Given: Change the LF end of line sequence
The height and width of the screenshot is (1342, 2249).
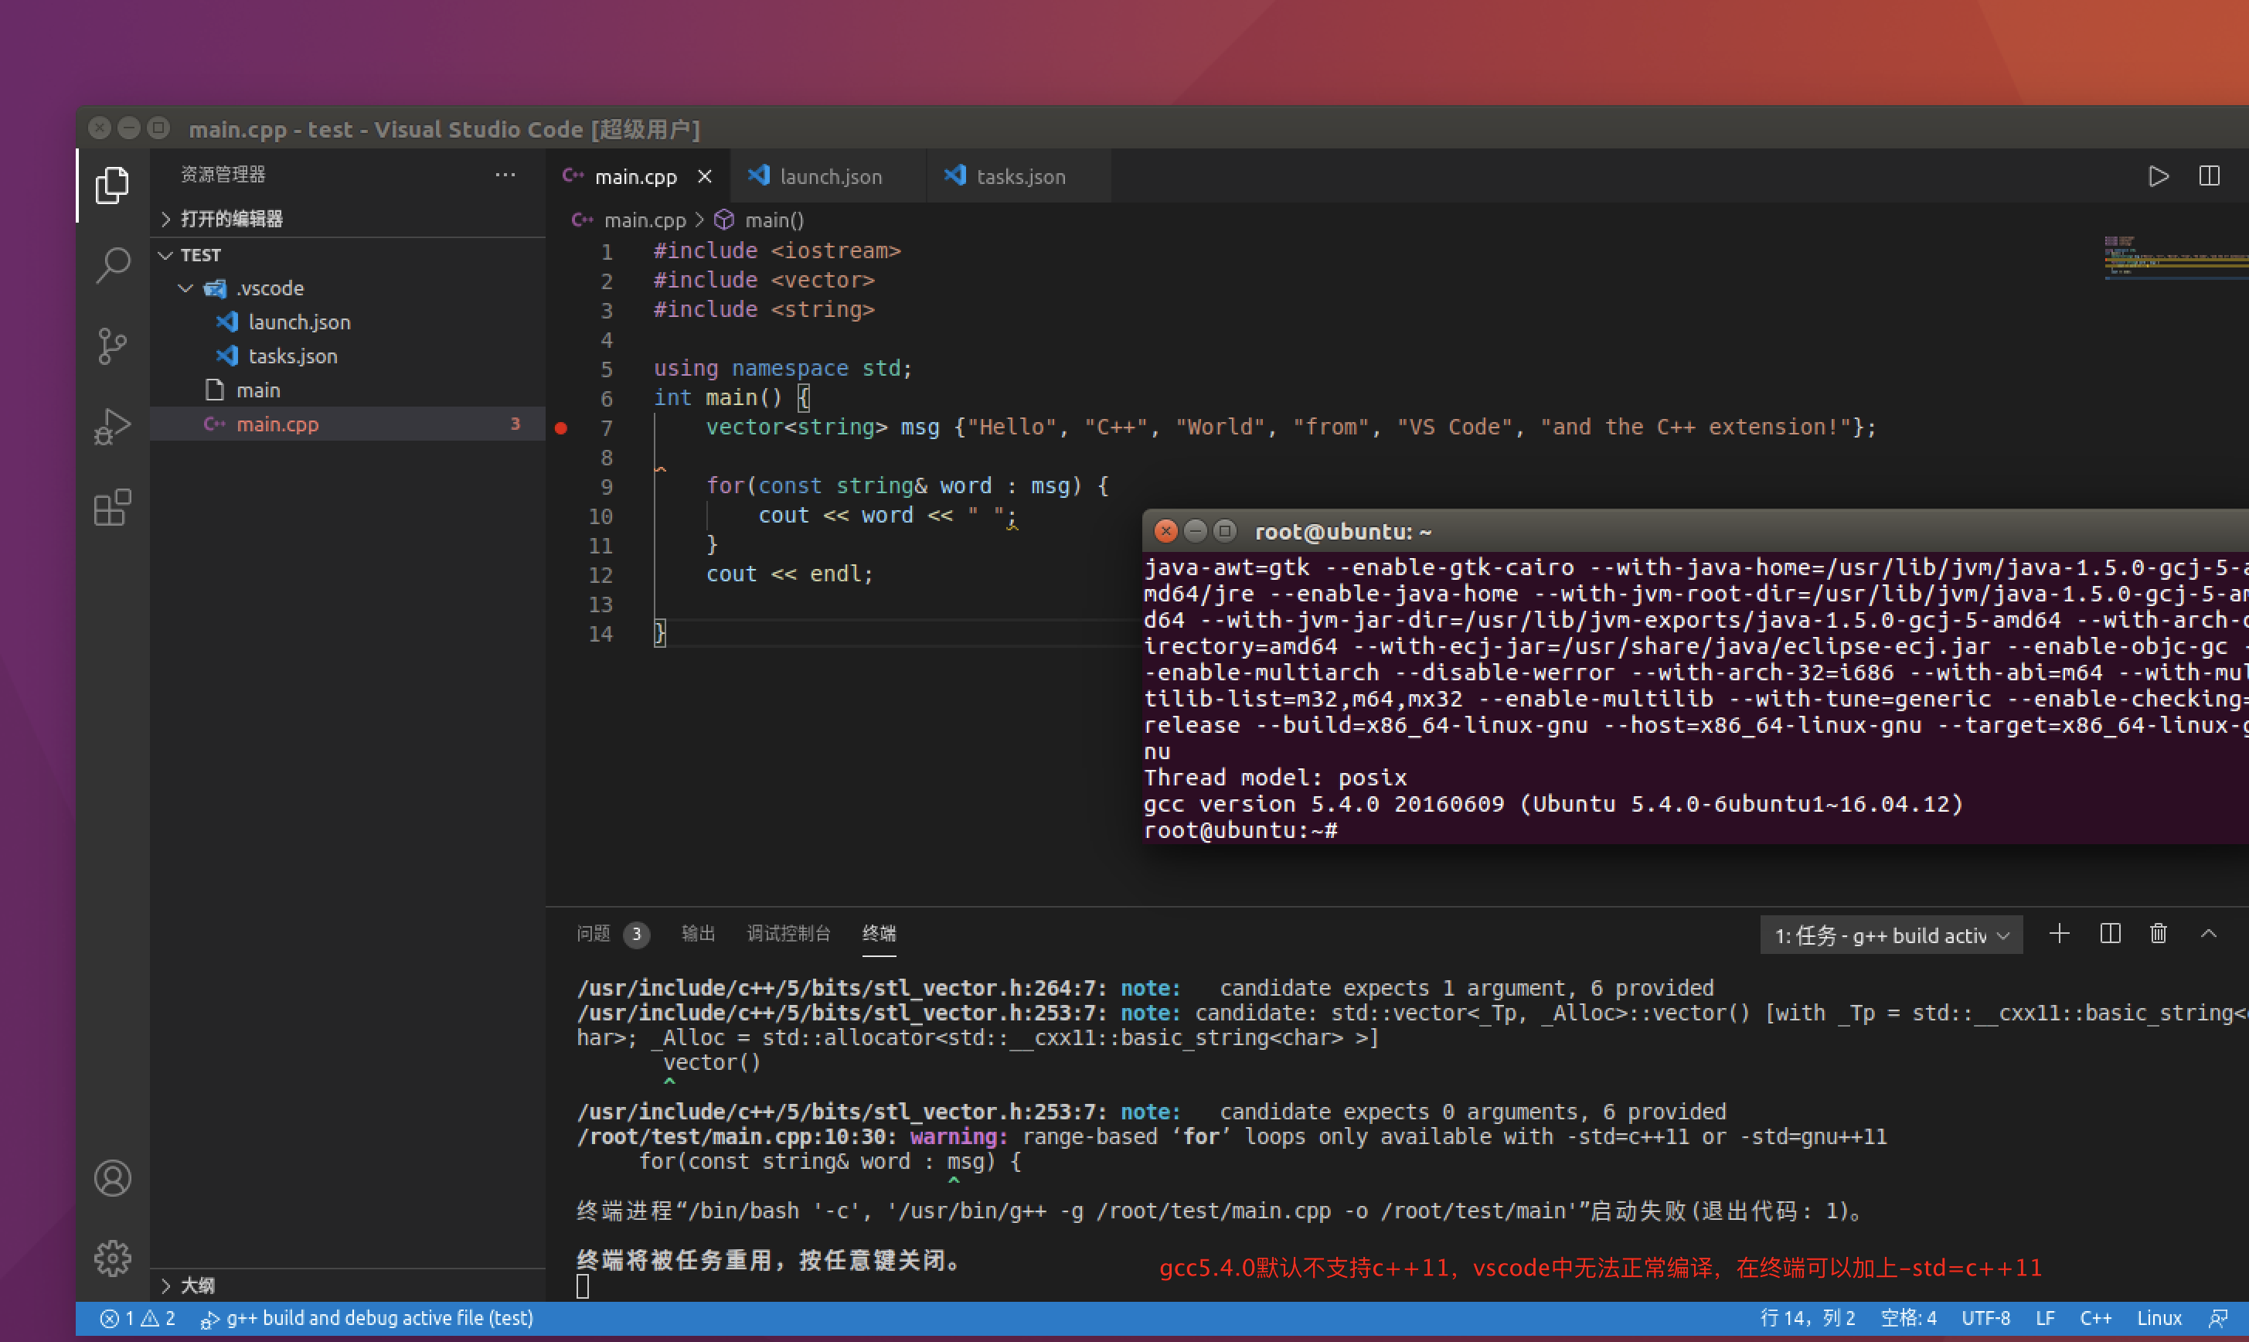Looking at the screenshot, I should pos(2045,1319).
